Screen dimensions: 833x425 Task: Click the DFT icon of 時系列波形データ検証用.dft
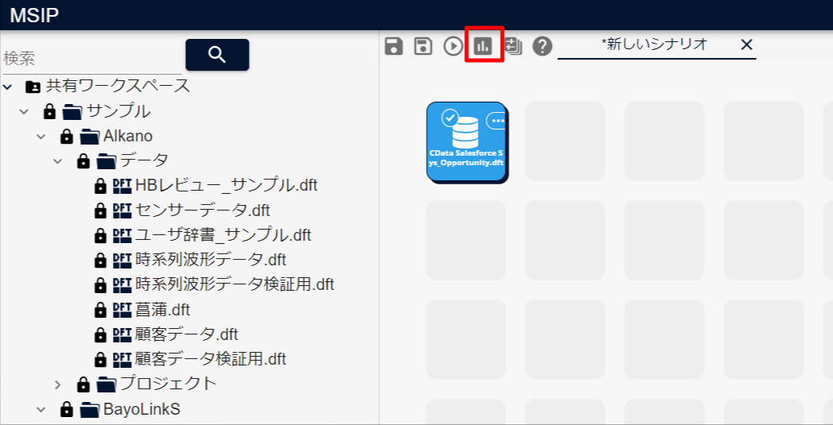122,284
